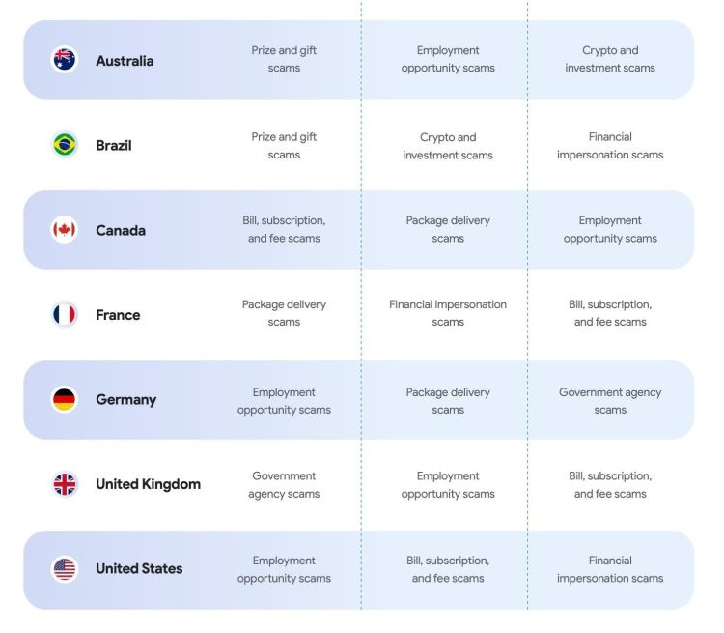Click the United States flag icon
Screen dimensions: 724x633
pyautogui.click(x=65, y=569)
